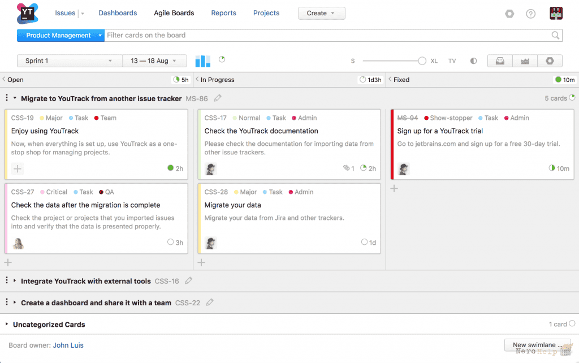Image resolution: width=579 pixels, height=363 pixels.
Task: Add assignee plus on CSS-19 card
Action: (18, 168)
